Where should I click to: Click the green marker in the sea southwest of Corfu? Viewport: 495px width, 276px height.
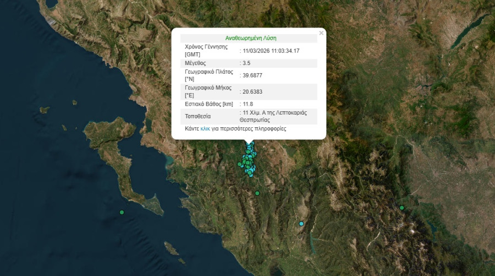click(x=122, y=213)
